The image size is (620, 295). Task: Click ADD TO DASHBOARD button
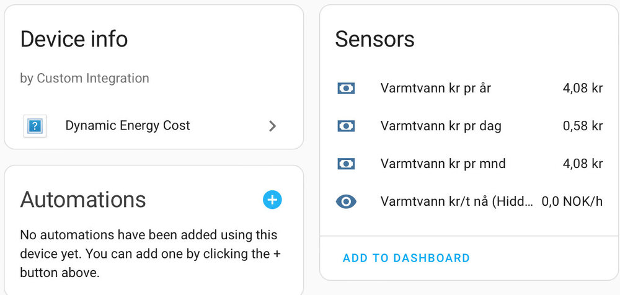(x=406, y=258)
